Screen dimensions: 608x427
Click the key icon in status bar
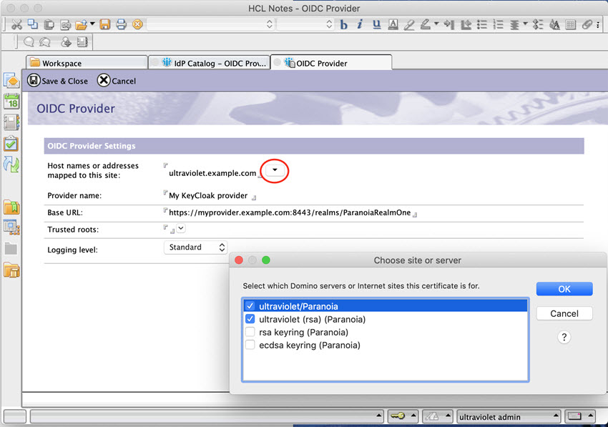point(398,416)
